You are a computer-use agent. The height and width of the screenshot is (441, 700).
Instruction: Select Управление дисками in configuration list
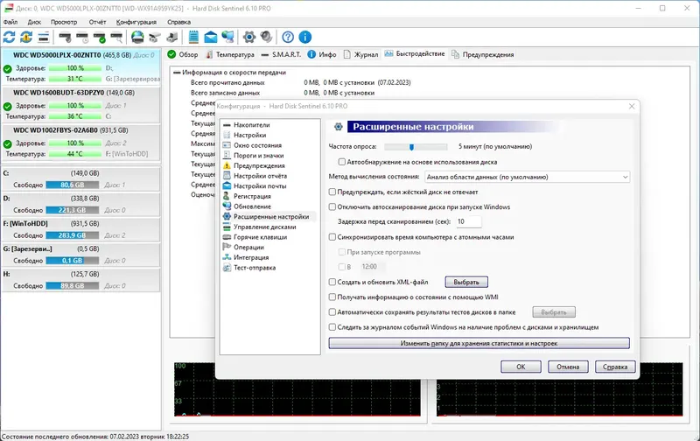click(265, 227)
